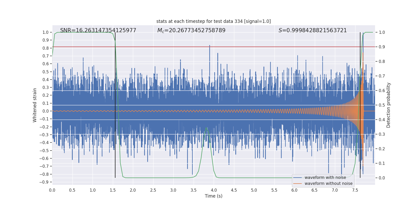417x208 pixels.
Task: Click the left y-axis tick label −0.9
Action: point(44,182)
